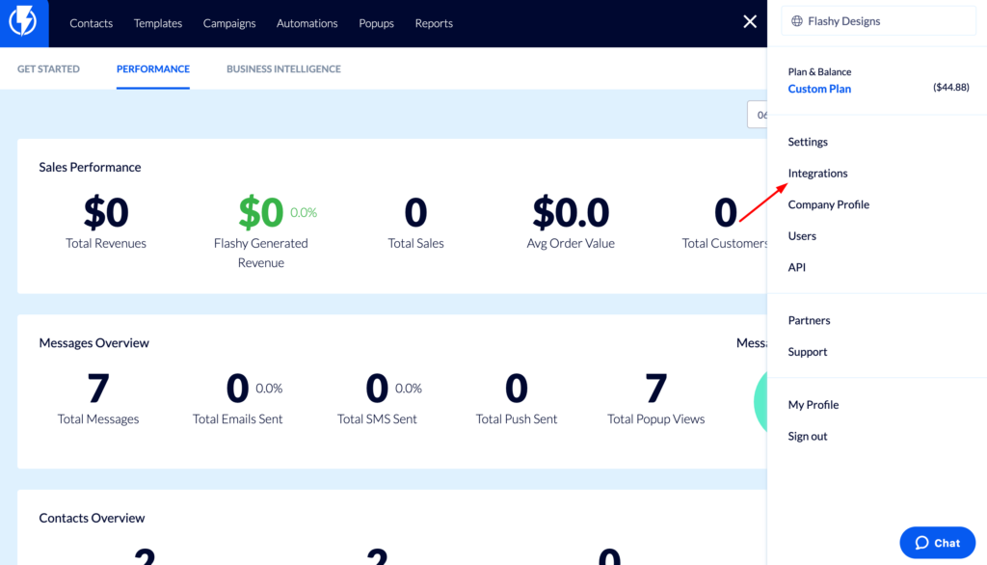Close the side menu with the X icon

click(749, 21)
